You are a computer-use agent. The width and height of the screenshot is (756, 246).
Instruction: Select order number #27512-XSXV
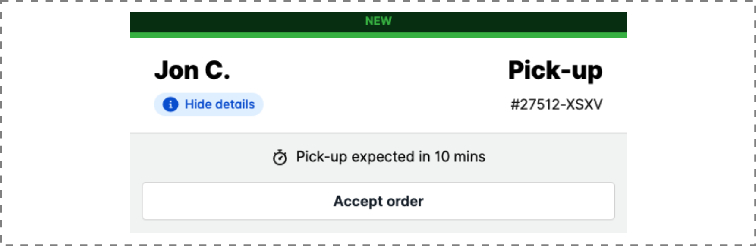tap(557, 104)
